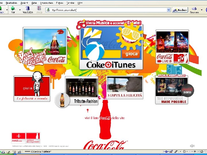The height and width of the screenshot is (155, 207).
Task: Open the Gehe menu
Action: (x=34, y=3)
